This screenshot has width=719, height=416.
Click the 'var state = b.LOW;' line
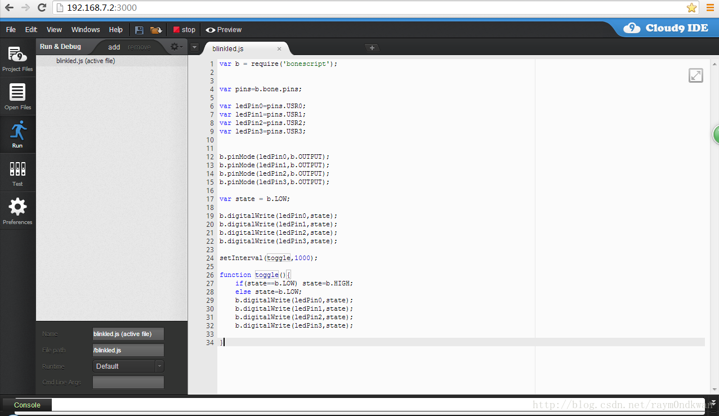[x=254, y=199]
